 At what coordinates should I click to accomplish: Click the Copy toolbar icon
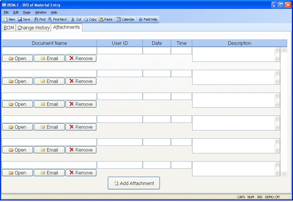[86, 19]
